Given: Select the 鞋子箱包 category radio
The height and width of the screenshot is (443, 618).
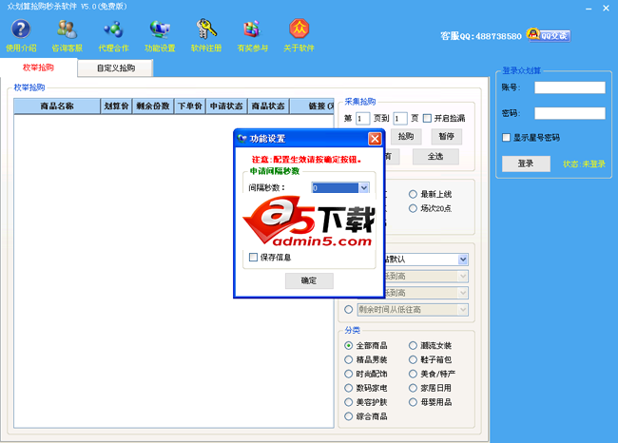Looking at the screenshot, I should click(x=413, y=360).
